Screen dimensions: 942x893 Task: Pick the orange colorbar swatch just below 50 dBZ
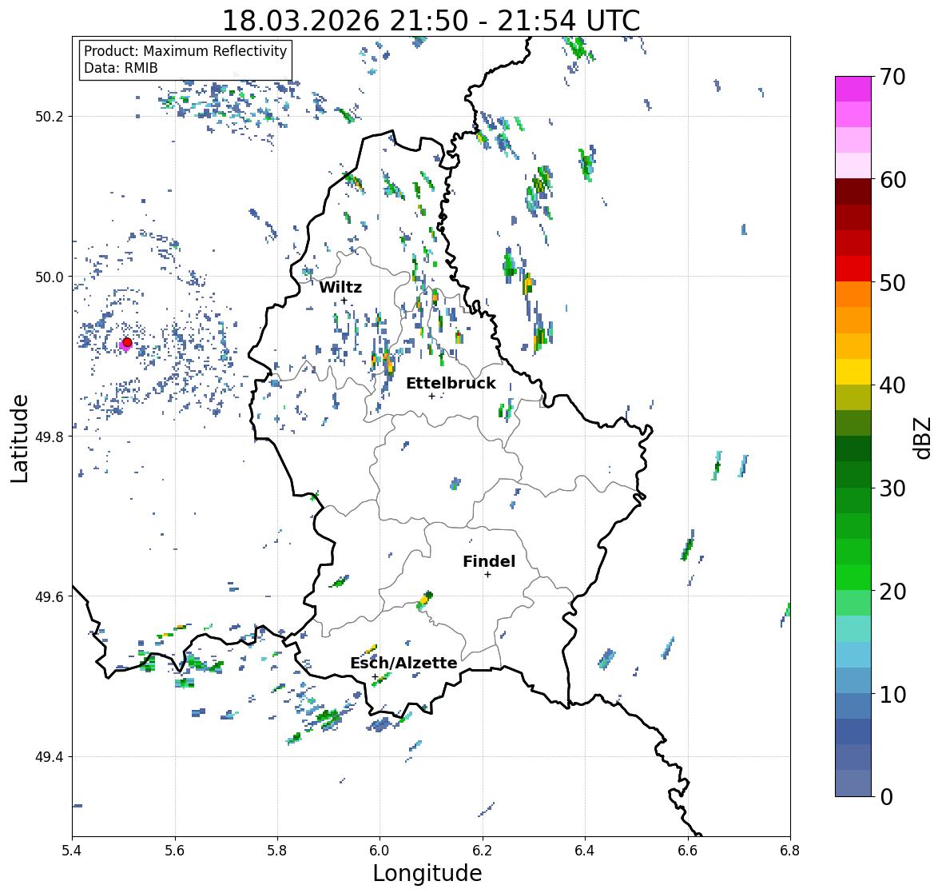tap(853, 294)
